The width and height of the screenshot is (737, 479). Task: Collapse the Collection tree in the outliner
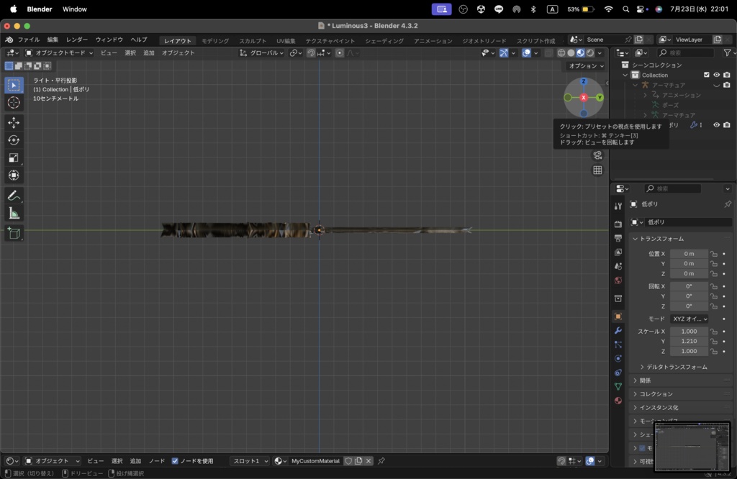coord(625,75)
